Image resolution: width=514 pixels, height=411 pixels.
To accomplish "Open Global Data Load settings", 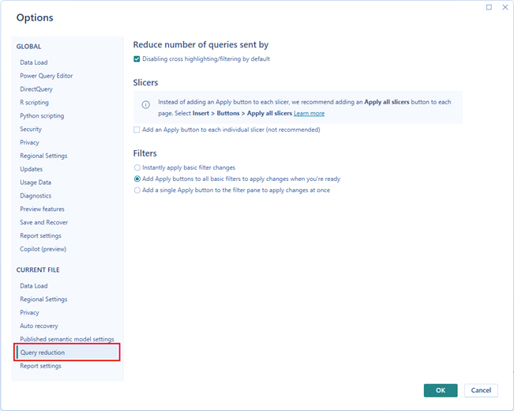I will [x=34, y=62].
